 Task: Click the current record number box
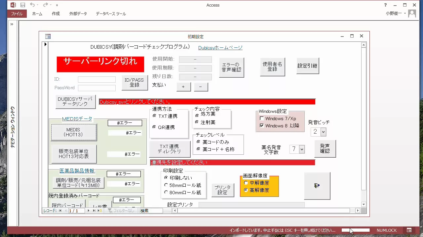77,211
